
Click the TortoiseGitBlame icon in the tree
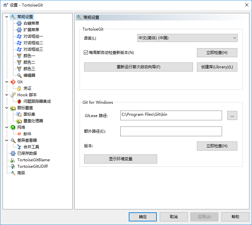[13, 160]
